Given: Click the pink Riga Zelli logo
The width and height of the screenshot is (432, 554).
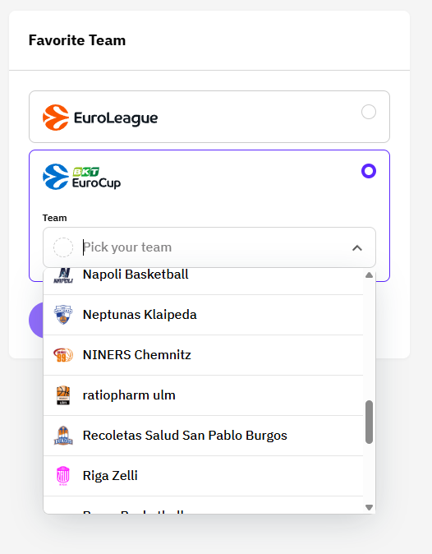Looking at the screenshot, I should point(63,476).
